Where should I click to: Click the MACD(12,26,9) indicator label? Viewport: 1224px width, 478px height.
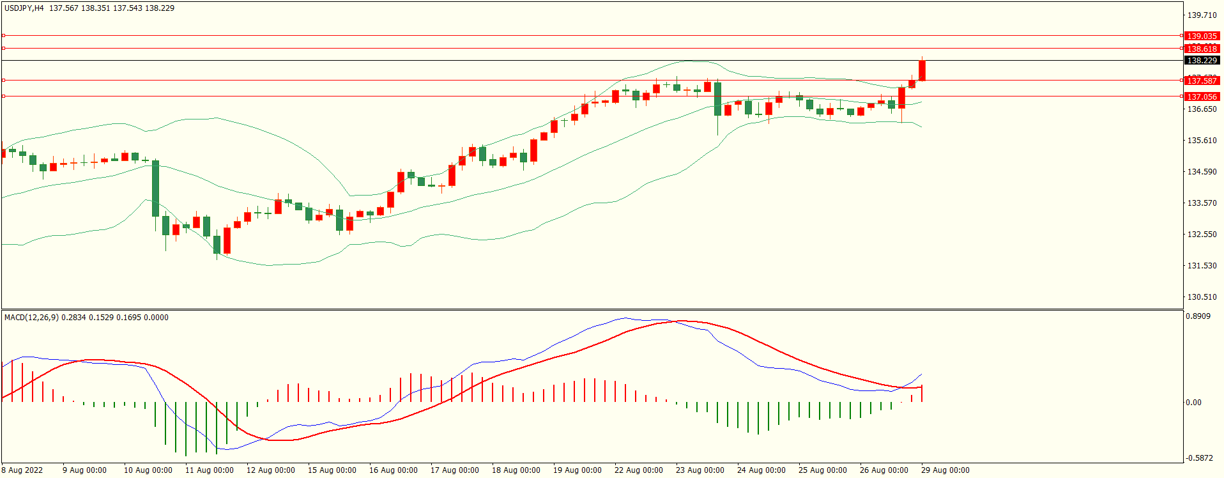tap(32, 318)
